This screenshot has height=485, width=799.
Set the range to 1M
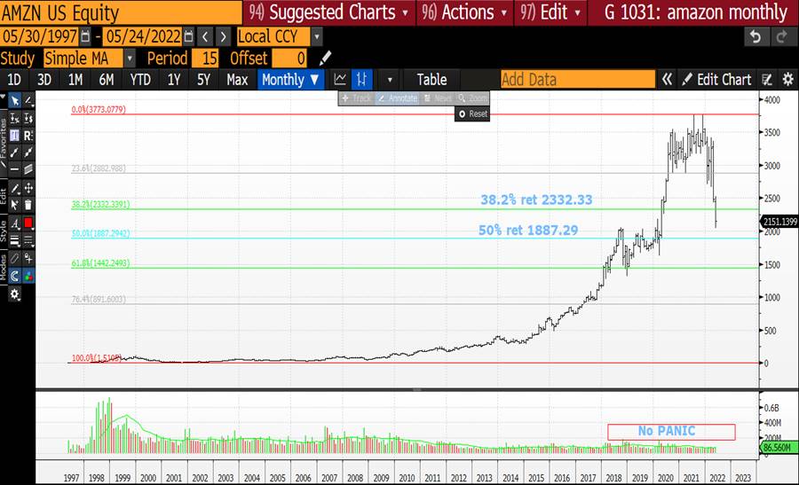(75, 80)
